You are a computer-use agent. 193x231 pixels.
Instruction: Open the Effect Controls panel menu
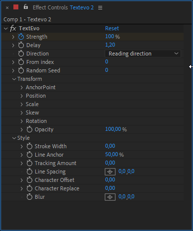point(100,8)
